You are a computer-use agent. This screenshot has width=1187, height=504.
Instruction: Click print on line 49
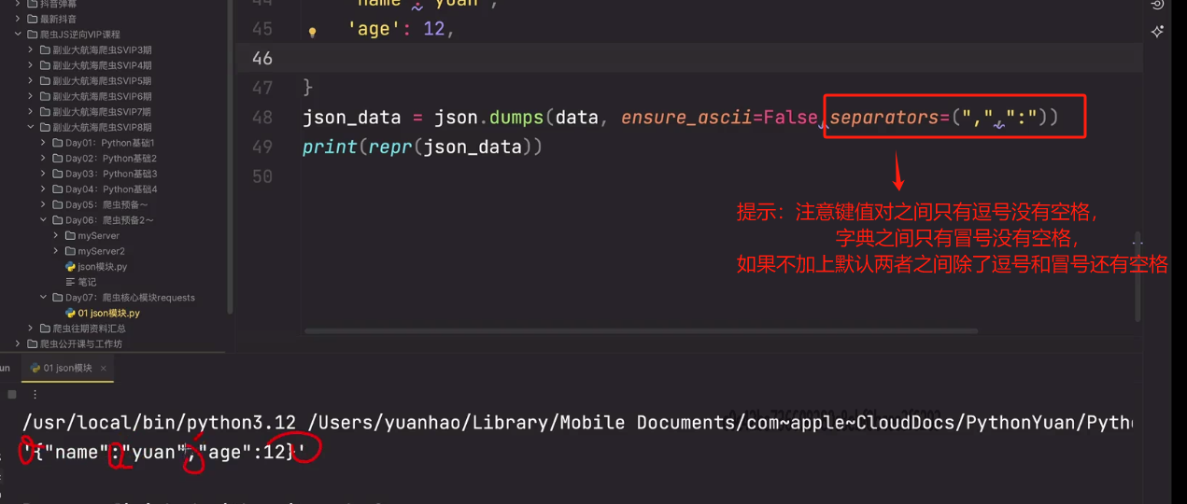click(330, 147)
